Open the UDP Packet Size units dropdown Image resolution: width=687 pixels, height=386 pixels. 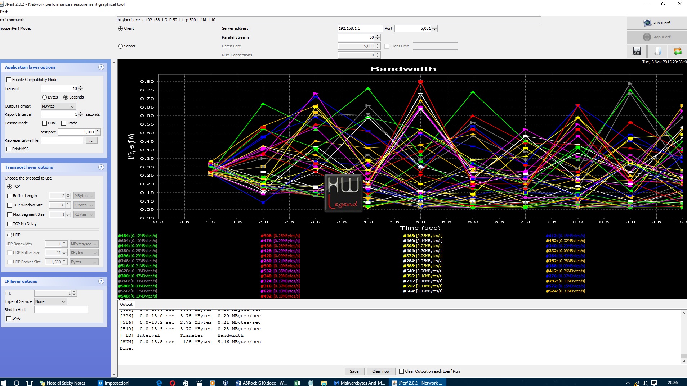pos(84,262)
